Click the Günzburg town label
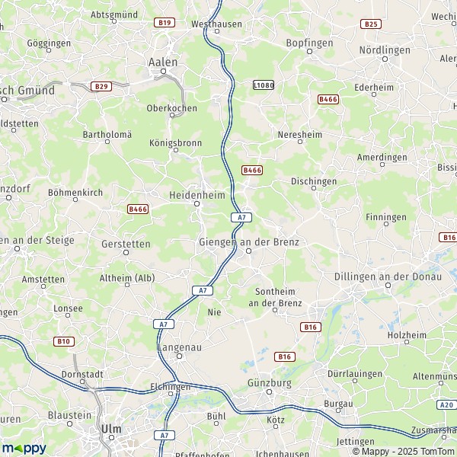Viewport: 457px width, 457px height. pos(270,383)
